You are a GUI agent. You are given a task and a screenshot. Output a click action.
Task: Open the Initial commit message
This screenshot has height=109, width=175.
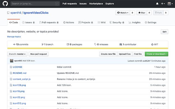click(64, 67)
